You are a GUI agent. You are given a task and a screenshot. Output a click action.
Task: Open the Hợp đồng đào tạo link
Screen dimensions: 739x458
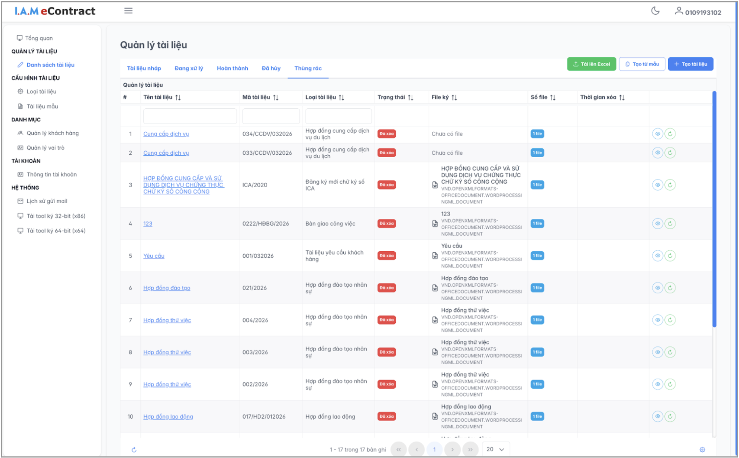166,288
